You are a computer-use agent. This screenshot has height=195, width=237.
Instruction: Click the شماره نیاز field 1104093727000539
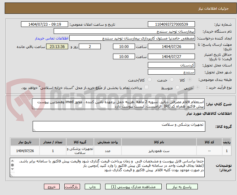pos(171,24)
